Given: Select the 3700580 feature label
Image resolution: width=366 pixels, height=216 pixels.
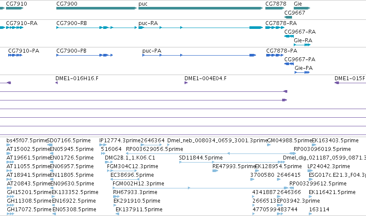Looking at the screenshot, I should click(262, 175).
